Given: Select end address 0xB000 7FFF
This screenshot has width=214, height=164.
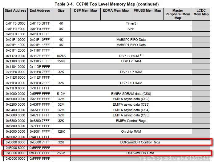Looking at the screenshot, I should point(40,142).
